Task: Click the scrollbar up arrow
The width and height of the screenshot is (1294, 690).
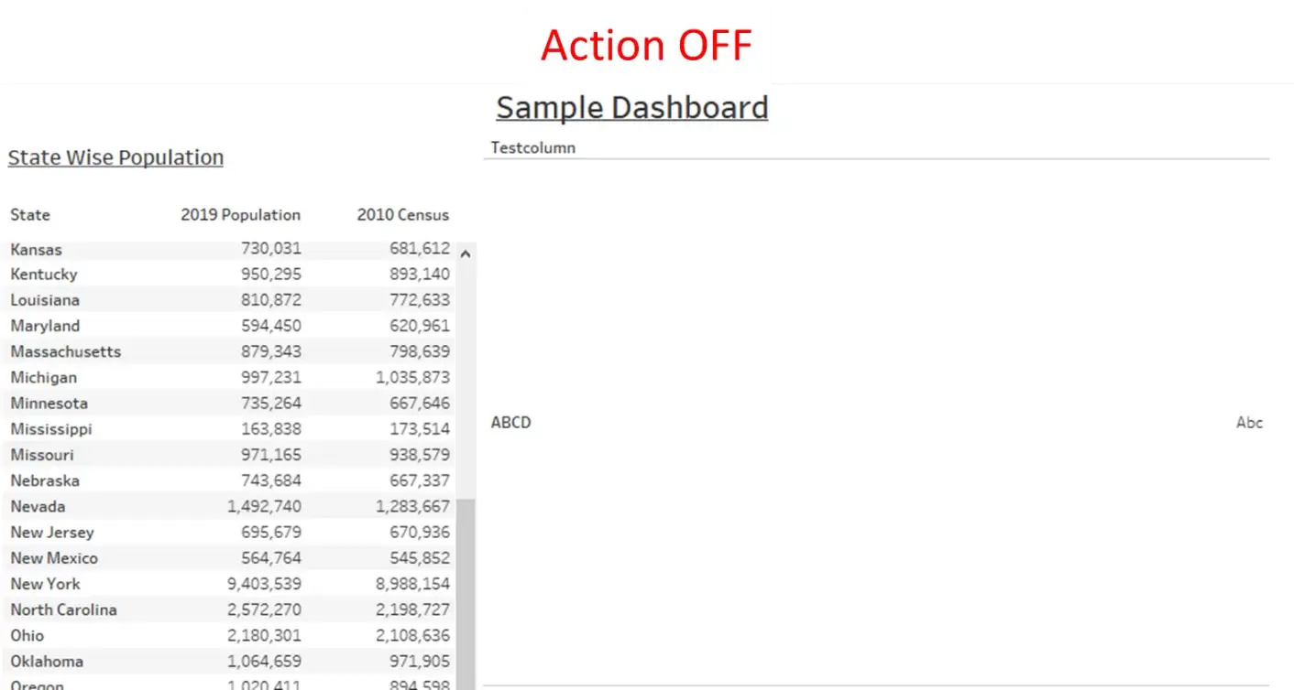Action: [x=466, y=253]
